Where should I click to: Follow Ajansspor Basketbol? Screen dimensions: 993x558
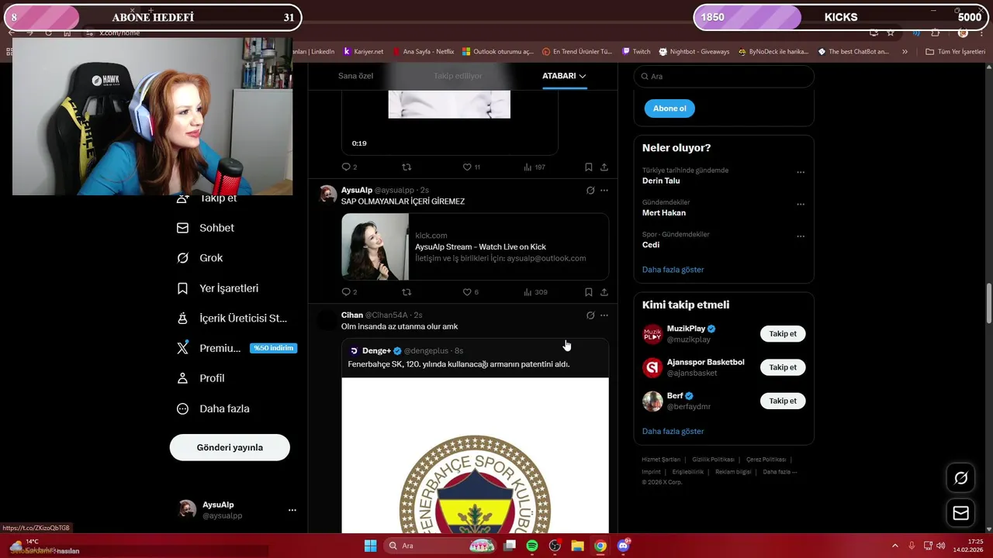coord(783,367)
